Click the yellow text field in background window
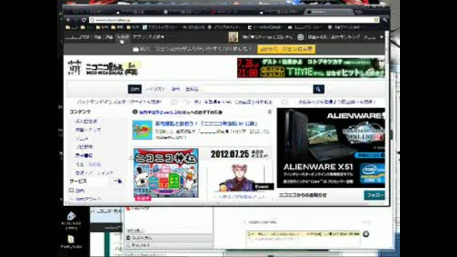The width and height of the screenshot is (457, 257). (303, 234)
